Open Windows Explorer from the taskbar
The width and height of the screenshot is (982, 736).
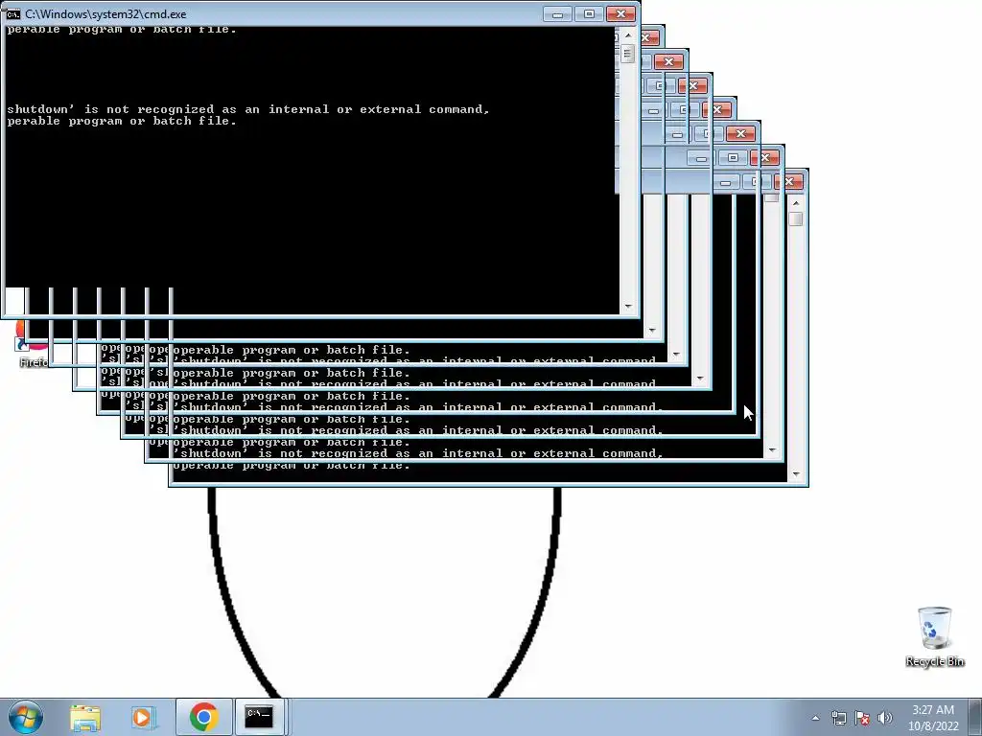(x=85, y=717)
